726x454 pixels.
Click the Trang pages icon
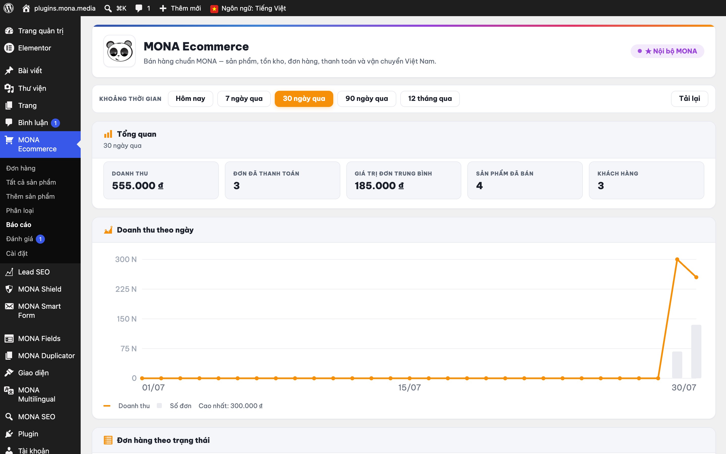click(9, 105)
